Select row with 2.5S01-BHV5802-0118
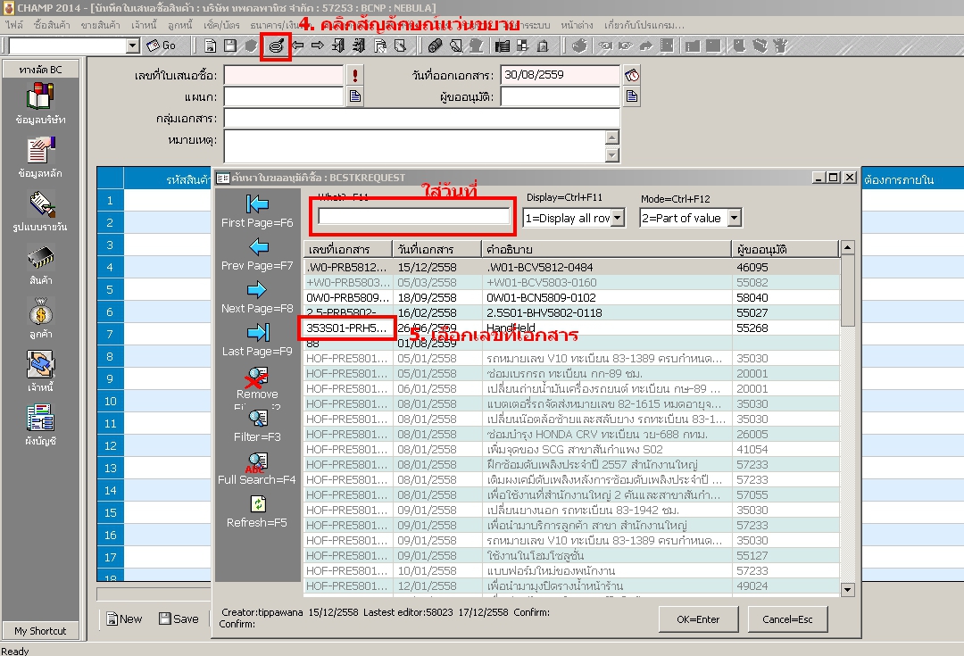The height and width of the screenshot is (656, 964). [x=572, y=313]
